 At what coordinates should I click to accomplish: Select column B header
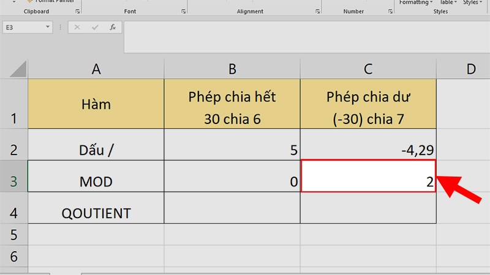point(232,69)
